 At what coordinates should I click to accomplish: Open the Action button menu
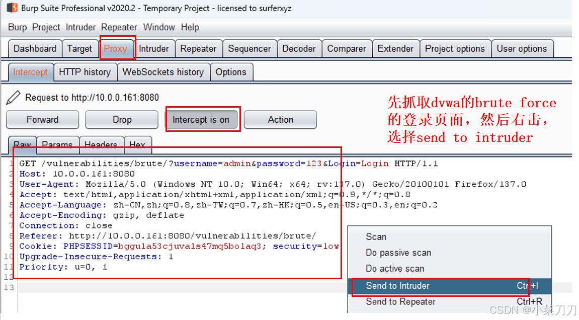coord(281,120)
